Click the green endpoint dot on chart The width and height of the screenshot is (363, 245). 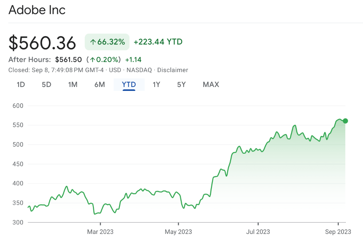[346, 121]
